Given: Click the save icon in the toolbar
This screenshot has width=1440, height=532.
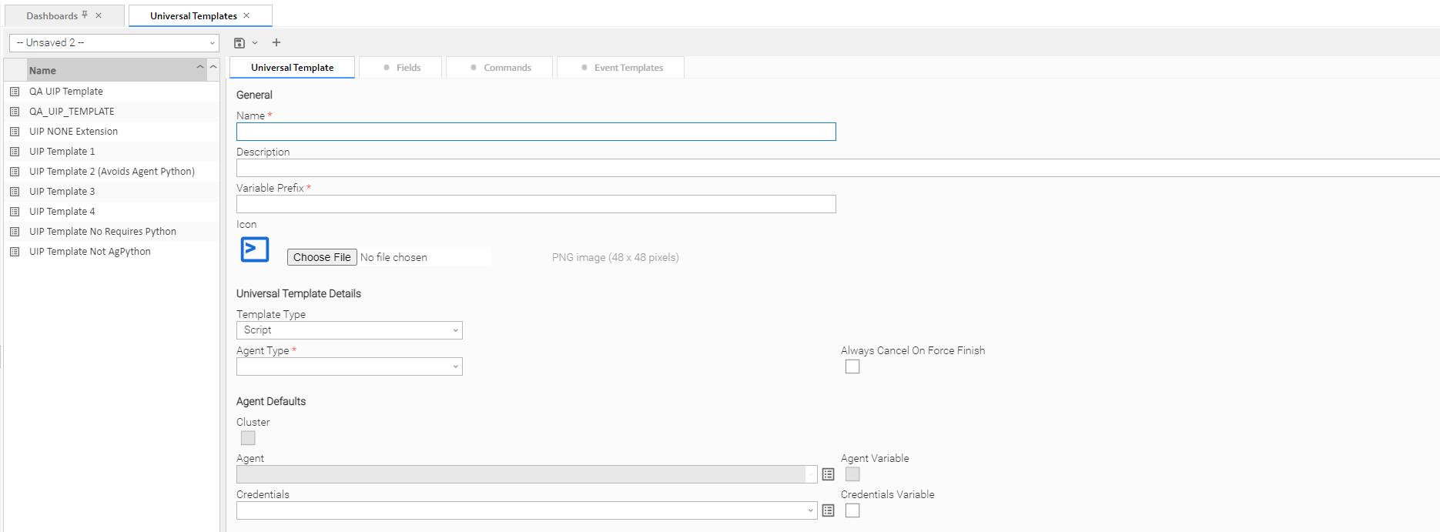Looking at the screenshot, I should (x=239, y=43).
